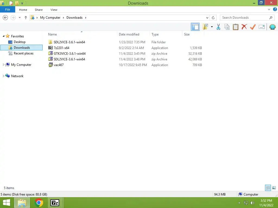The height and width of the screenshot is (208, 278).
Task: Select Recent places in Favorites
Action: (x=23, y=53)
